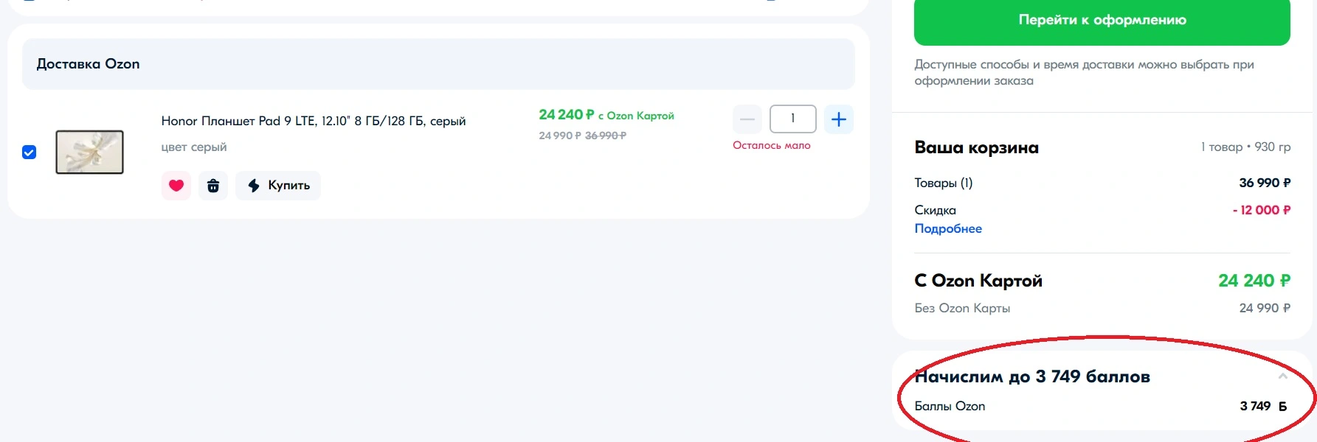Click the цвет серый color label
This screenshot has width=1317, height=442.
click(x=194, y=147)
